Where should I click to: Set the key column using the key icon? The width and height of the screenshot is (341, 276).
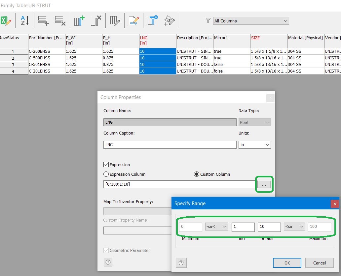[x=152, y=20]
